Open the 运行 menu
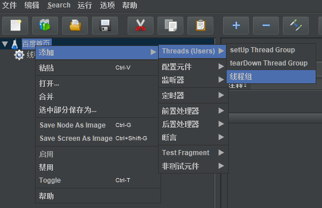The image size is (322, 208). coord(85,5)
